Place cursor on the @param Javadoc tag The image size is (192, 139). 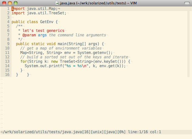[x=29, y=35]
